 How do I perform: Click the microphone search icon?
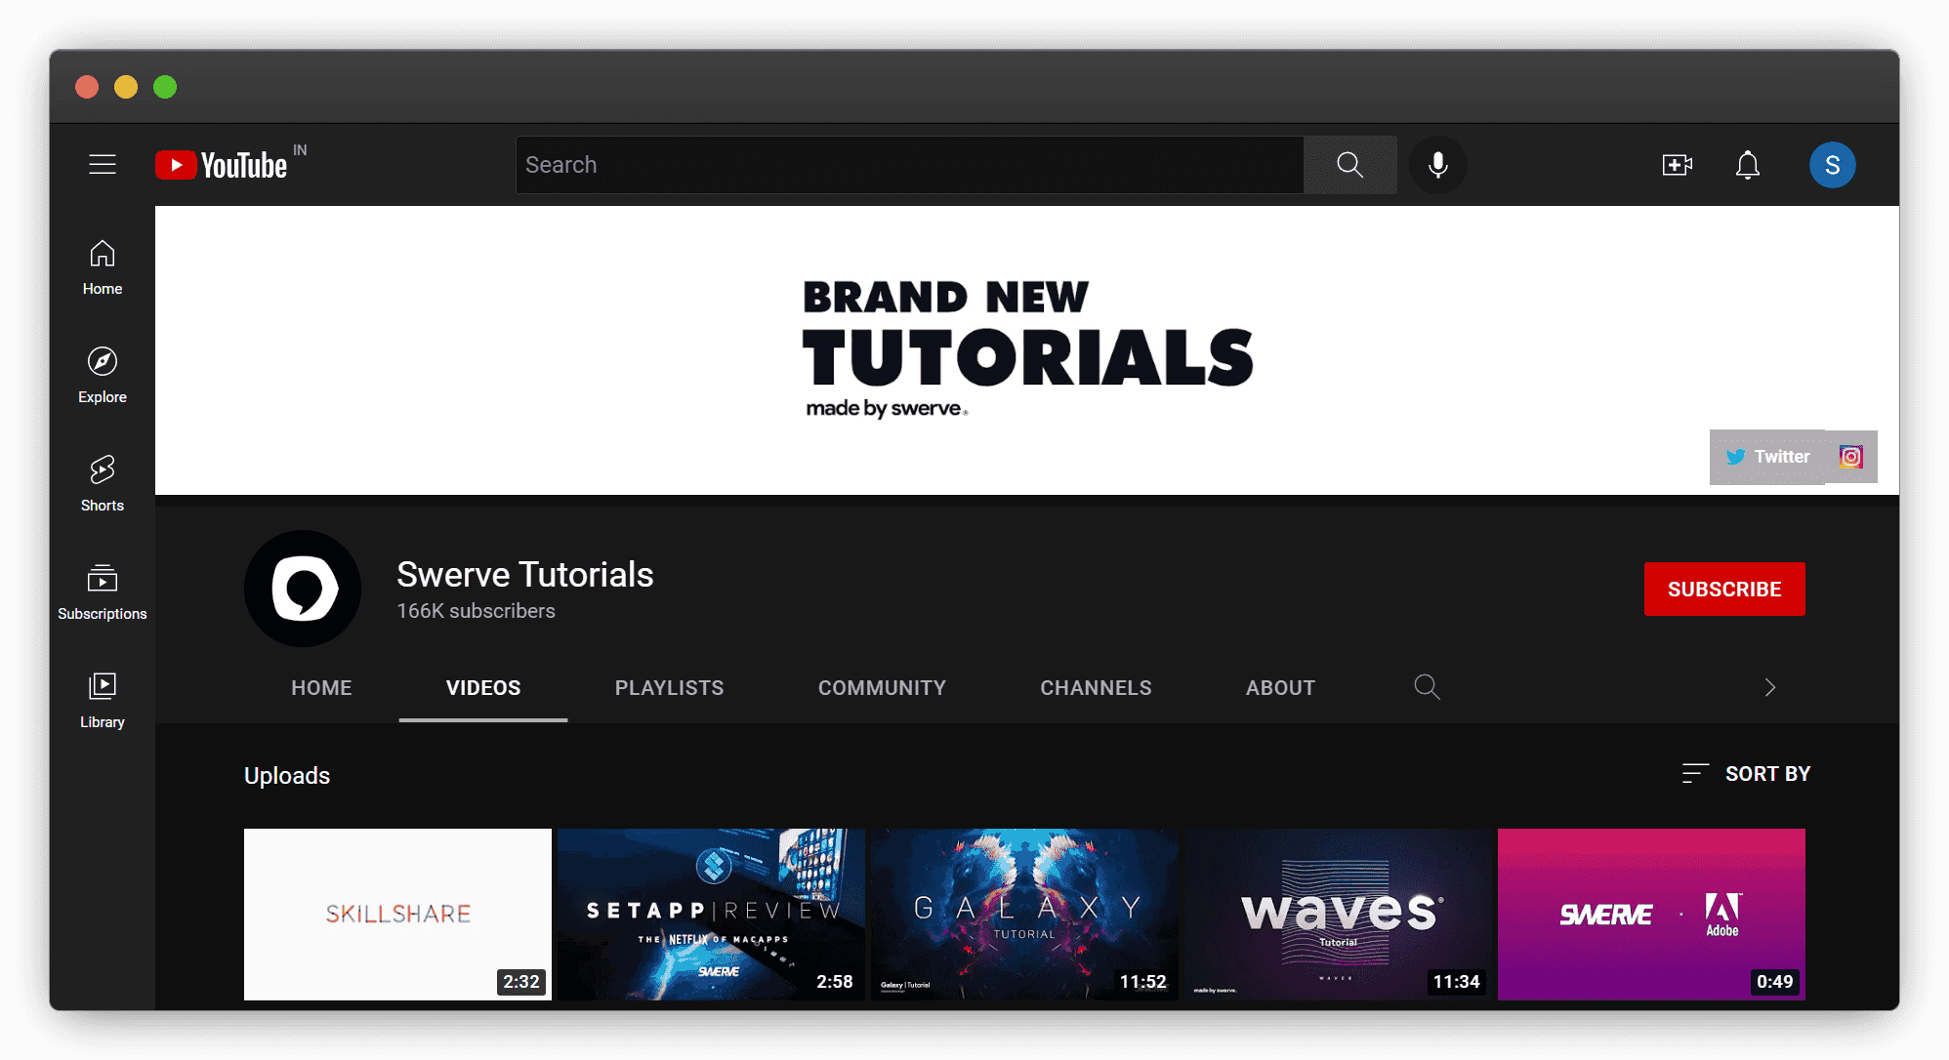[1436, 163]
